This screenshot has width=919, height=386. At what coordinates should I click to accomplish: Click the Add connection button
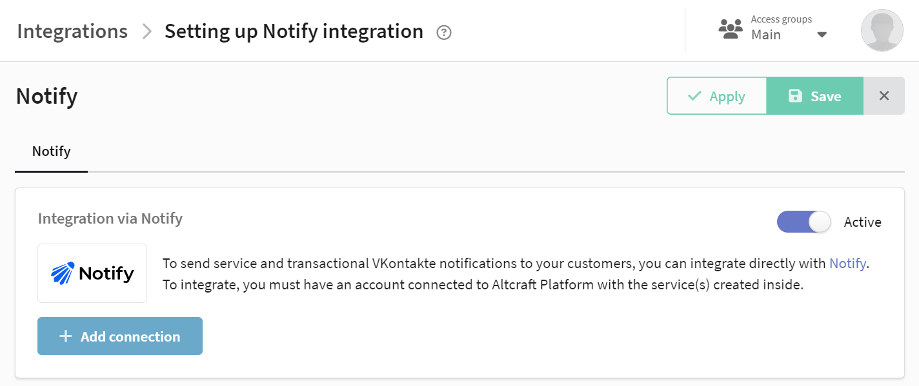(x=120, y=336)
